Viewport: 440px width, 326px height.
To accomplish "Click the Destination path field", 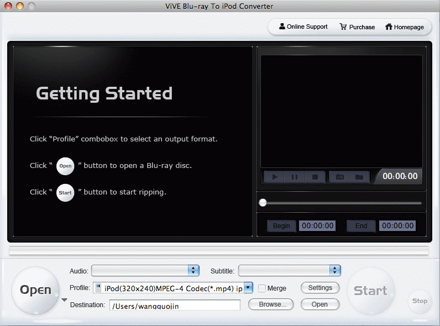I will tap(175, 305).
